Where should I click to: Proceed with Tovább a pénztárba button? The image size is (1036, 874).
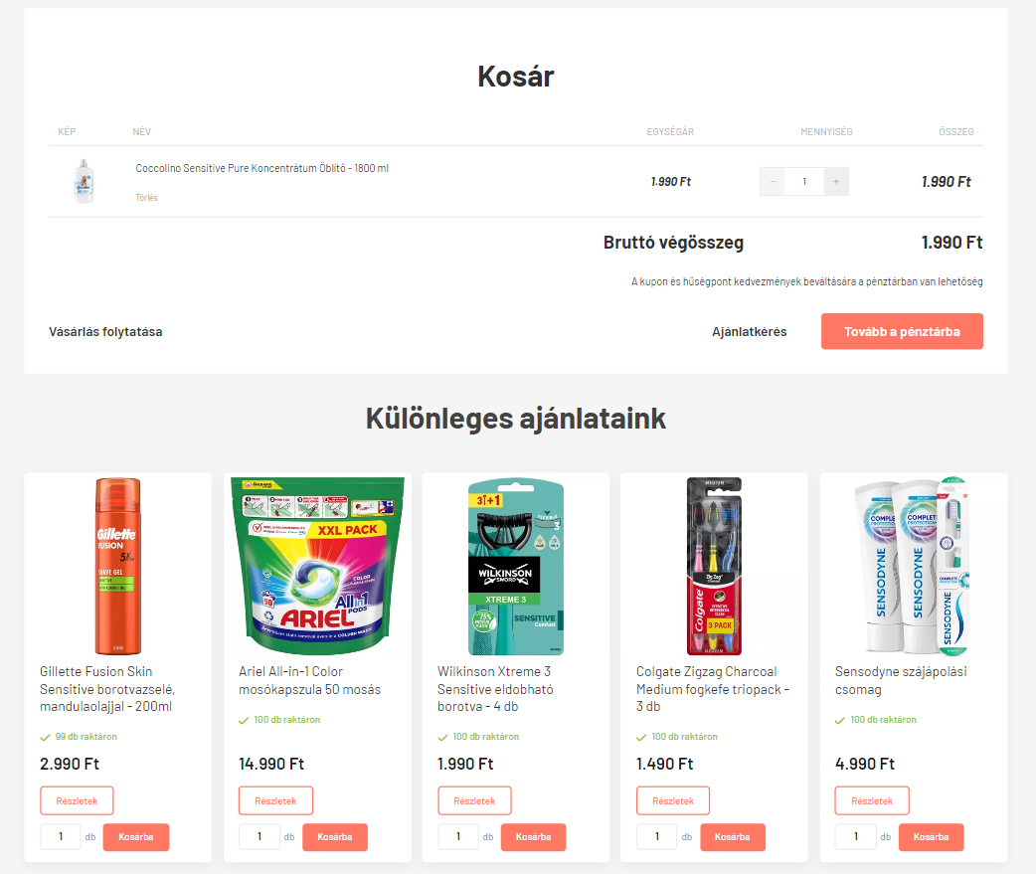[902, 332]
